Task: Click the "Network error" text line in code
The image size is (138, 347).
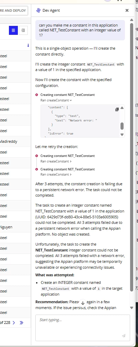Action: [x=76, y=120]
